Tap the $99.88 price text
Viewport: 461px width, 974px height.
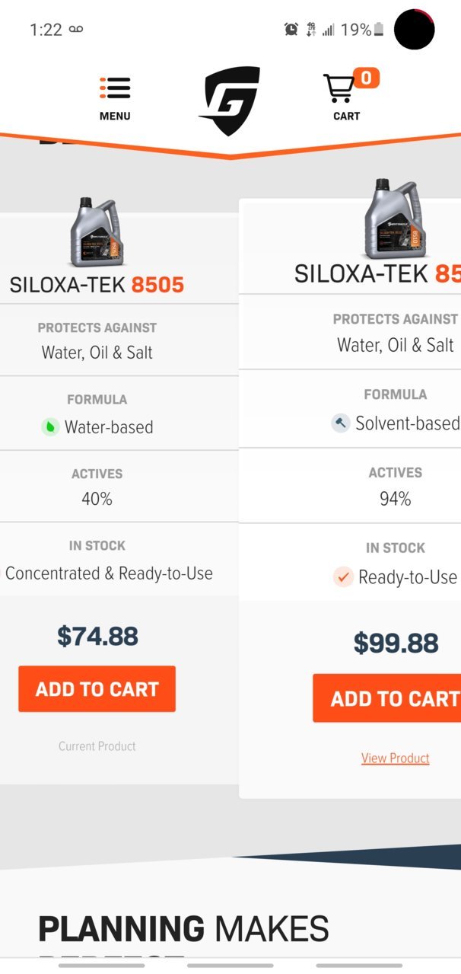tap(396, 643)
